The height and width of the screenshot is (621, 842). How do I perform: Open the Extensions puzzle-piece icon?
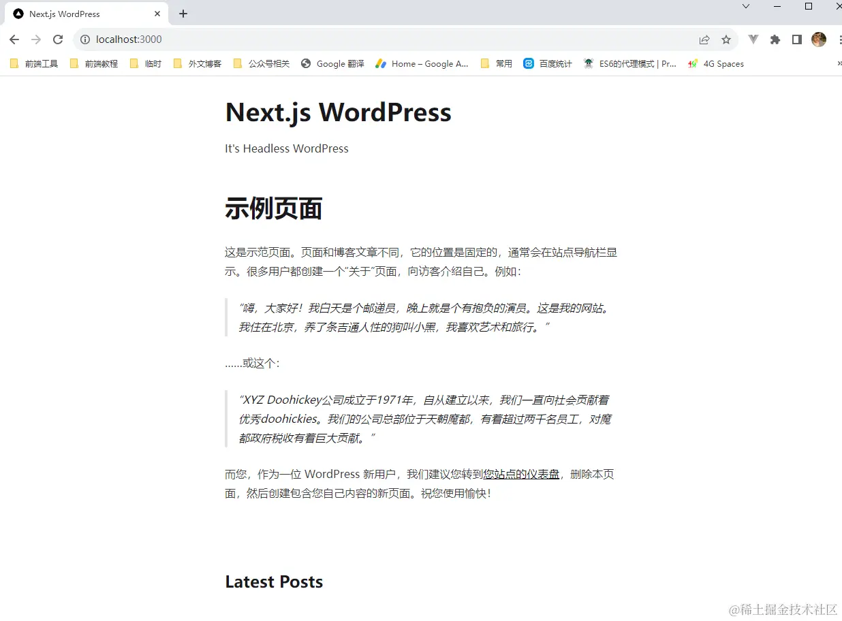[x=775, y=39]
